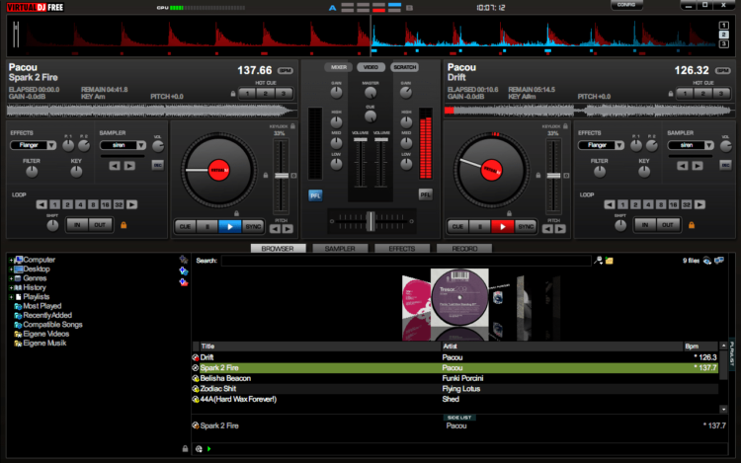
Task: Click into the Search field
Action: pyautogui.click(x=406, y=261)
